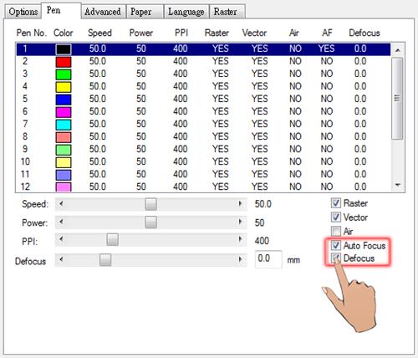
Task: Click the pen list scroll-up arrow
Action: (398, 50)
